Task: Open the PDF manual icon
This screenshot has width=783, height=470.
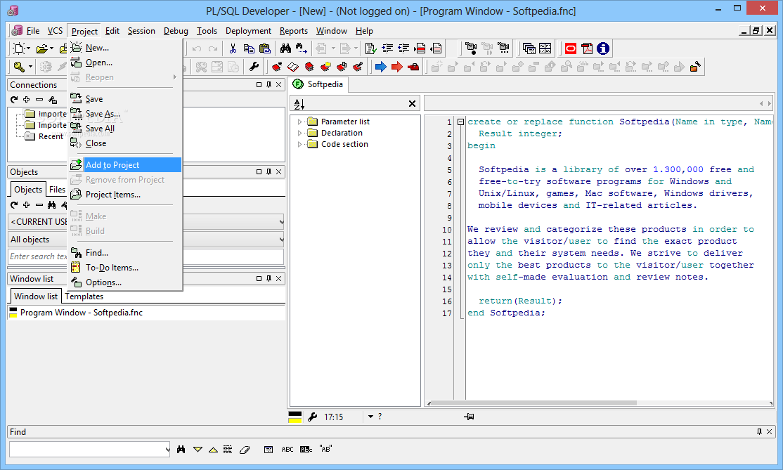Action: click(587, 48)
